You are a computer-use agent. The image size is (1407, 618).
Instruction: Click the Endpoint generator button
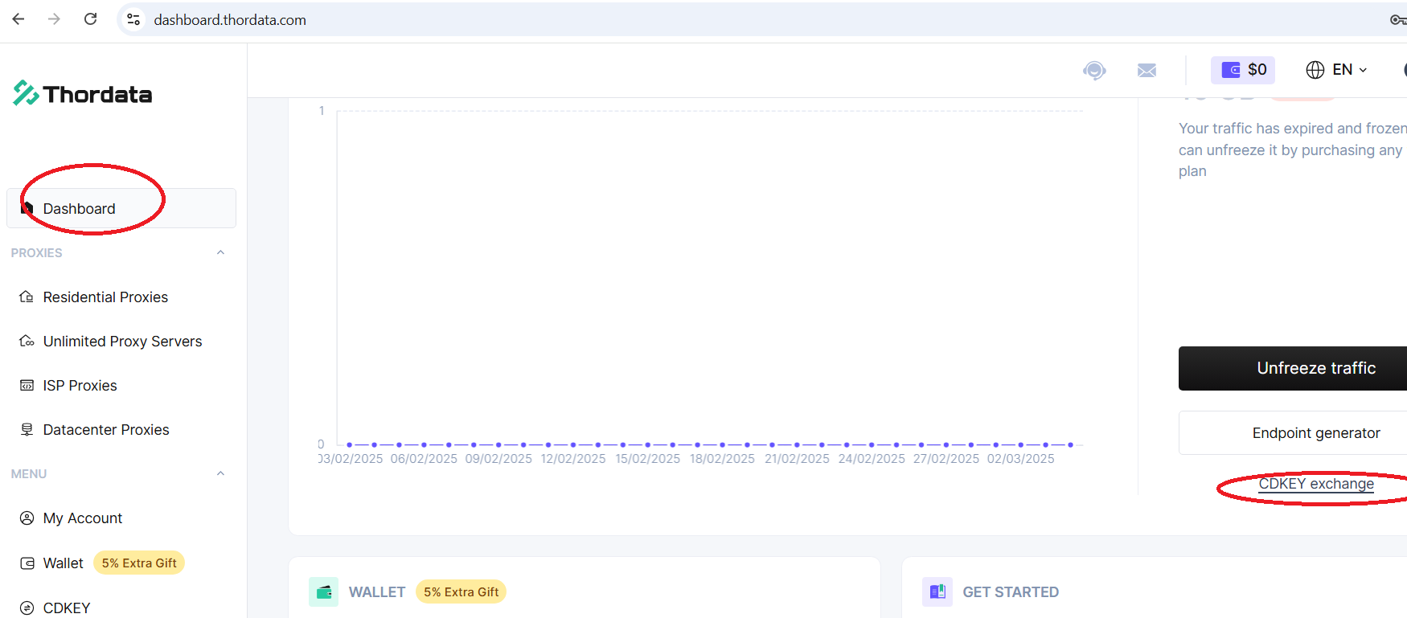coord(1293,433)
